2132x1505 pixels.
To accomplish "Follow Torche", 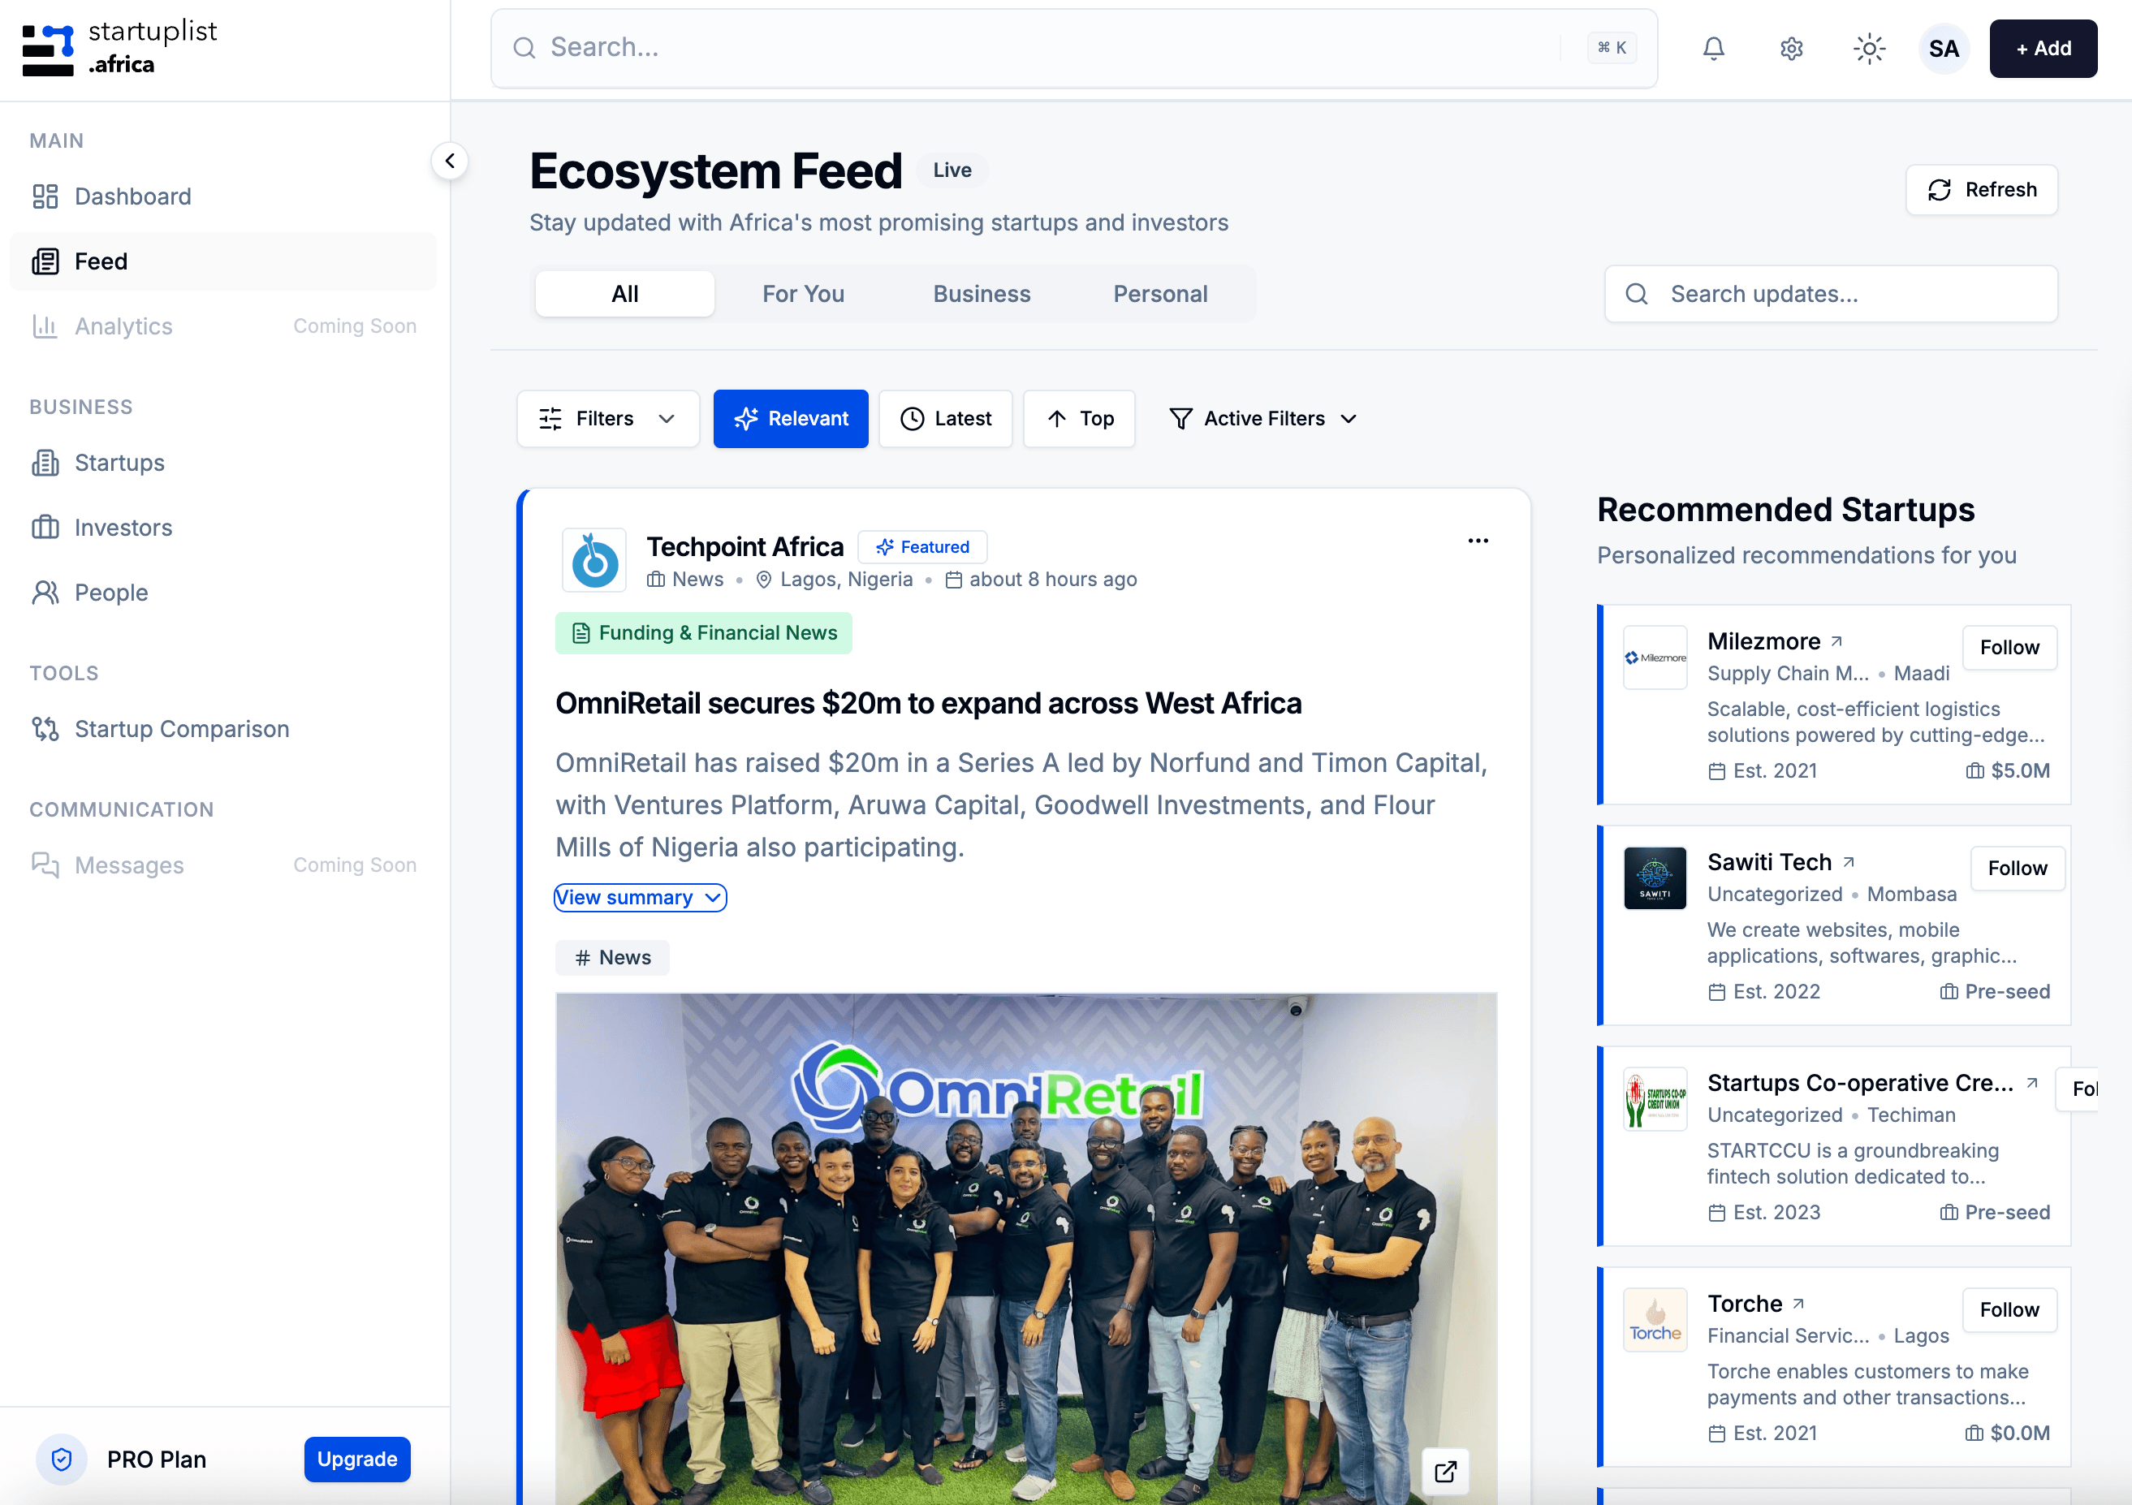I will point(2009,1310).
